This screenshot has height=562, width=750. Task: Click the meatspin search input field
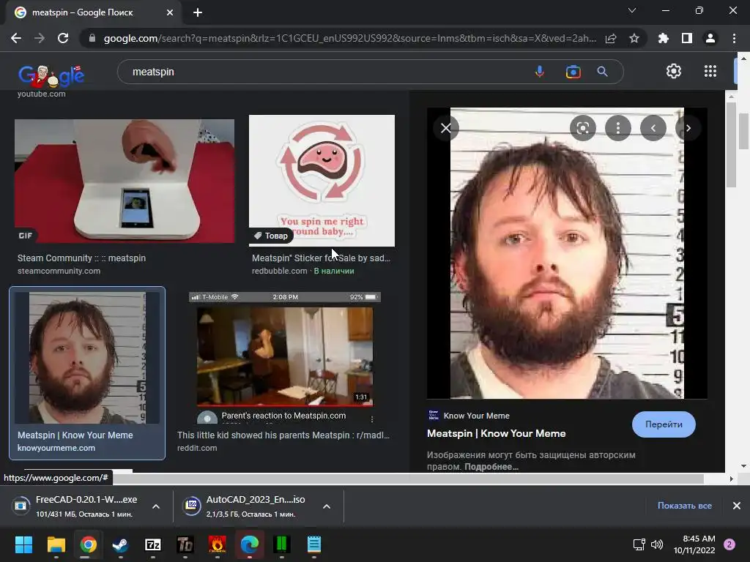(x=325, y=72)
